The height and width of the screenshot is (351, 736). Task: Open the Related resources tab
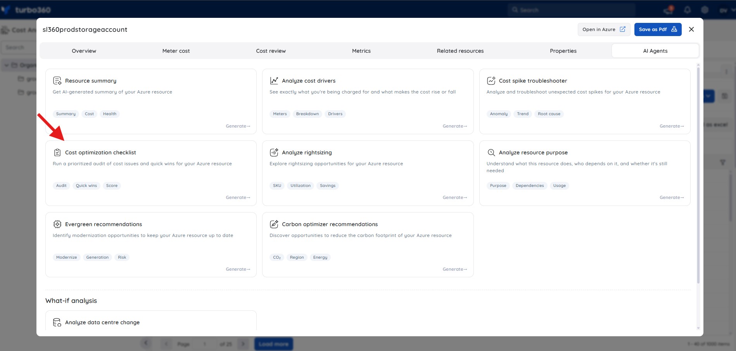click(460, 51)
